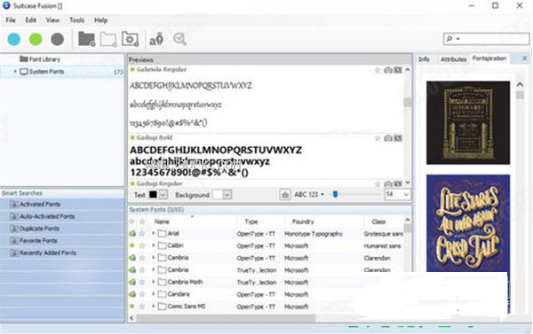533x334 pixels.
Task: Click the search input field
Action: click(x=487, y=39)
